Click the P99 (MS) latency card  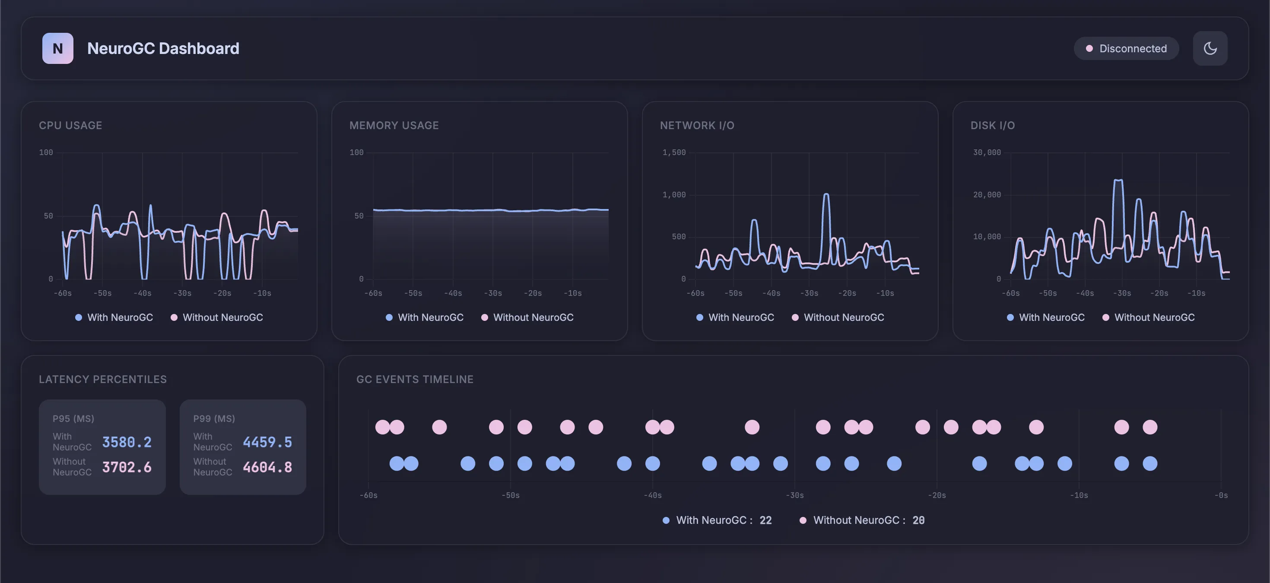243,447
